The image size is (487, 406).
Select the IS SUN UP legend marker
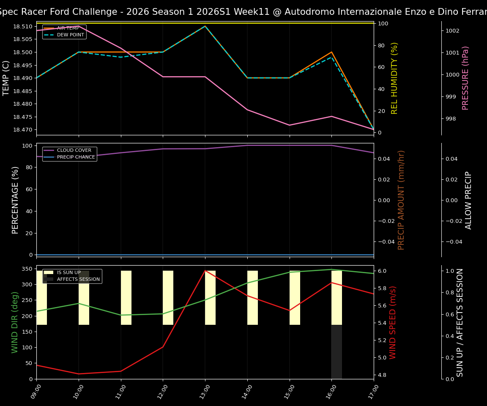(49, 272)
